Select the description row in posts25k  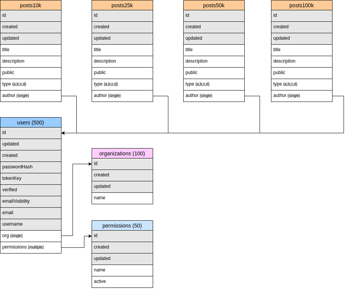pyautogui.click(x=123, y=61)
